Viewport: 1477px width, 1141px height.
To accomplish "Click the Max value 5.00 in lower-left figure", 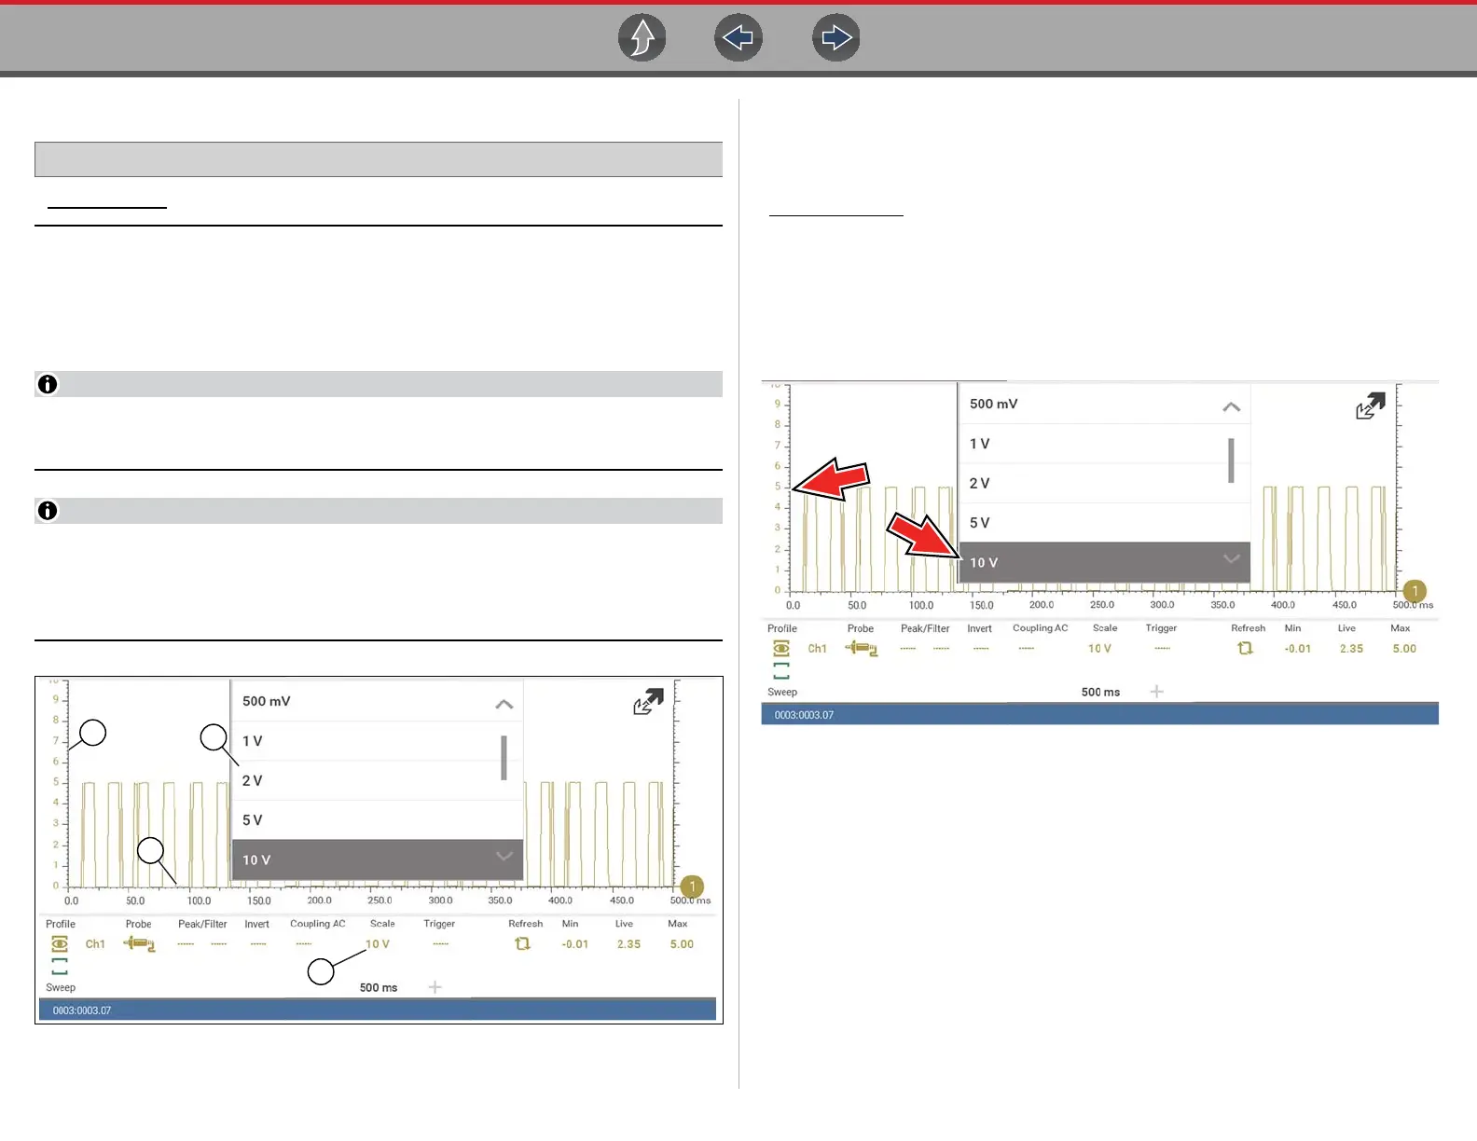I will click(x=682, y=944).
